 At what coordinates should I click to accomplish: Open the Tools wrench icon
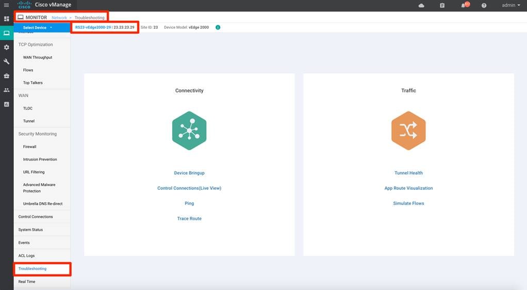click(6, 61)
